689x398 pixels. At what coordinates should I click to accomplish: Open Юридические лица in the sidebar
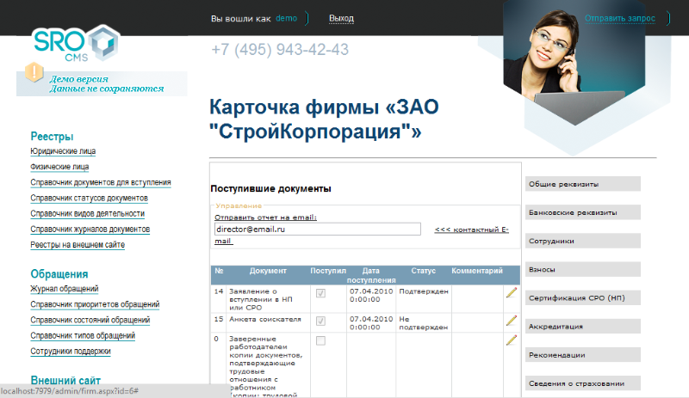tap(63, 151)
